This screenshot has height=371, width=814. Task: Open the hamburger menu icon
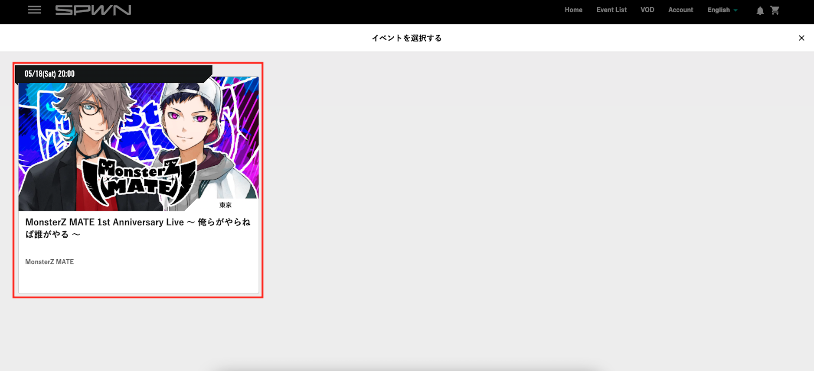(x=35, y=10)
